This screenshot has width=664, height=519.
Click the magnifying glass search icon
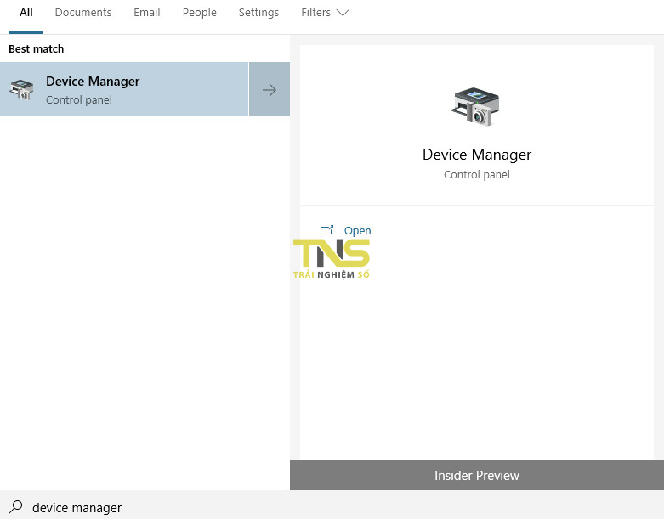(x=15, y=507)
